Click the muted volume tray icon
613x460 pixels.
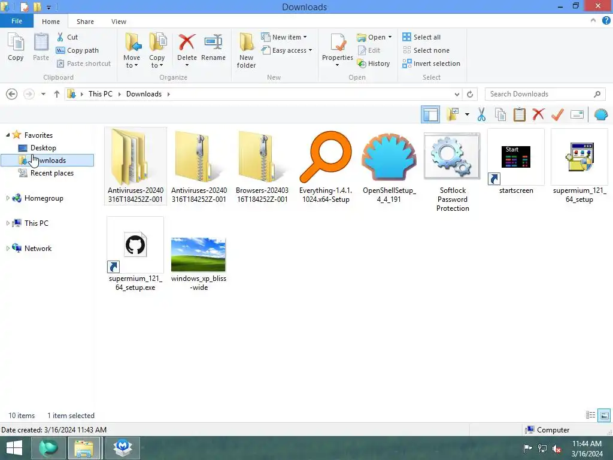point(557,448)
